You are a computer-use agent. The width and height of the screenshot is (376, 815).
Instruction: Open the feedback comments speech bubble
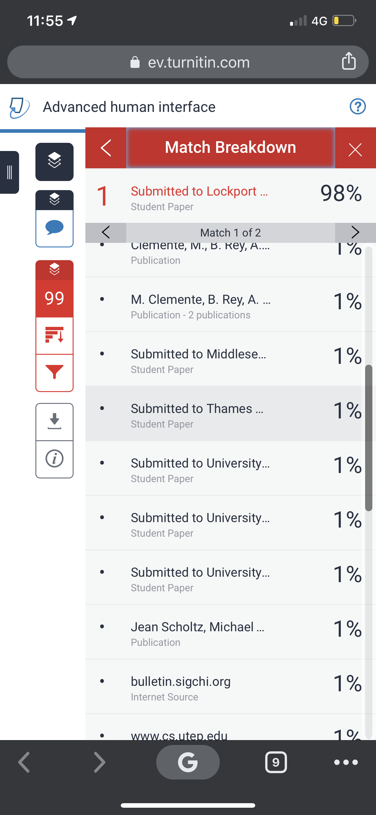(x=54, y=228)
